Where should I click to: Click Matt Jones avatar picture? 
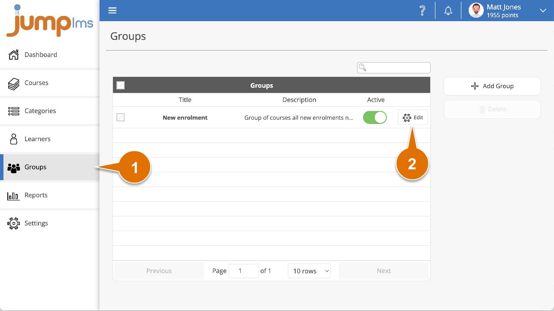click(x=476, y=10)
